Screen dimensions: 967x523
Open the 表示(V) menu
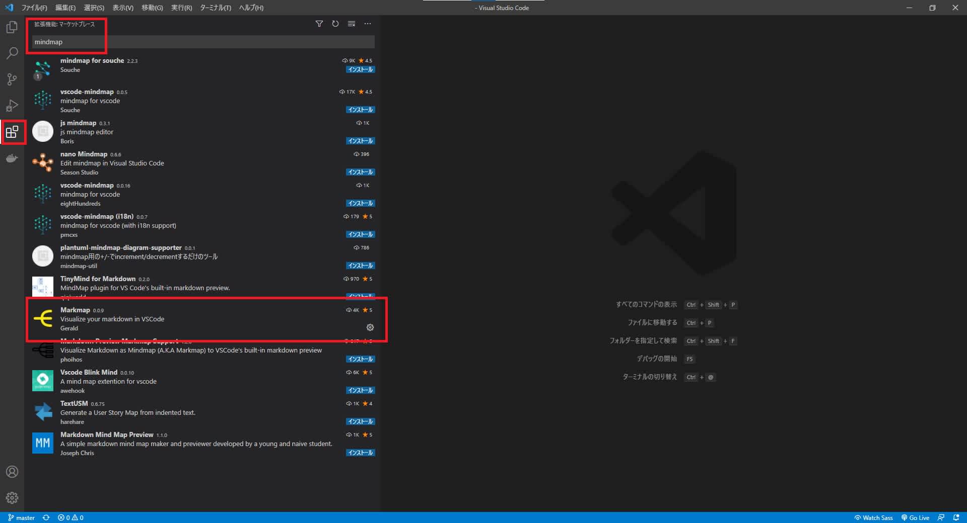coord(123,8)
